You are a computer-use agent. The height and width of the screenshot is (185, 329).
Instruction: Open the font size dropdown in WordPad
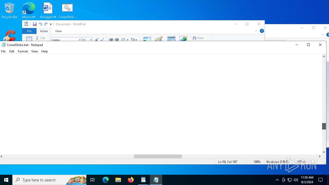point(91,40)
